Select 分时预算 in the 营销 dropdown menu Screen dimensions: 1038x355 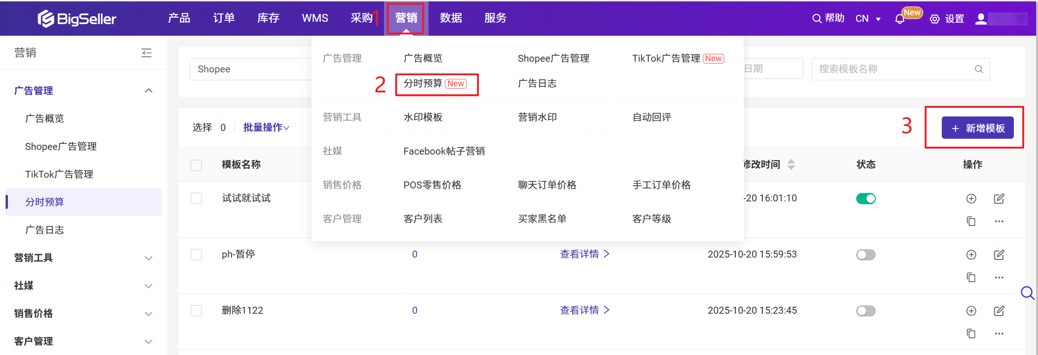[423, 84]
